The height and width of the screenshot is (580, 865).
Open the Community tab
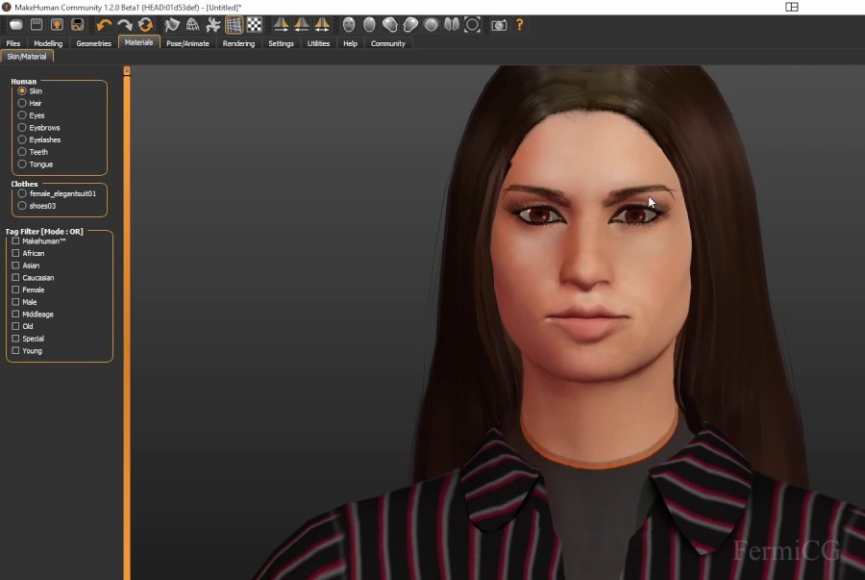coord(388,43)
